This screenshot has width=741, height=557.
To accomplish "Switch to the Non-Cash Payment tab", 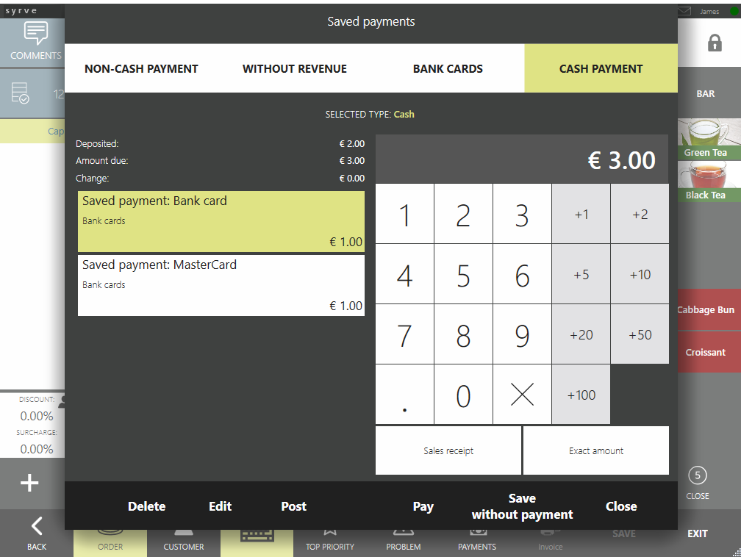I will [141, 69].
